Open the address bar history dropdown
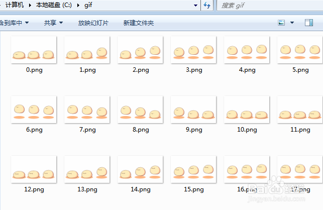The height and width of the screenshot is (210, 323). pyautogui.click(x=196, y=6)
